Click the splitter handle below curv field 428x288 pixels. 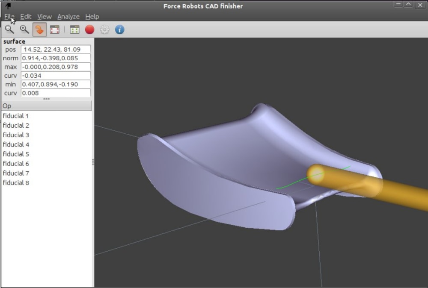point(46,99)
